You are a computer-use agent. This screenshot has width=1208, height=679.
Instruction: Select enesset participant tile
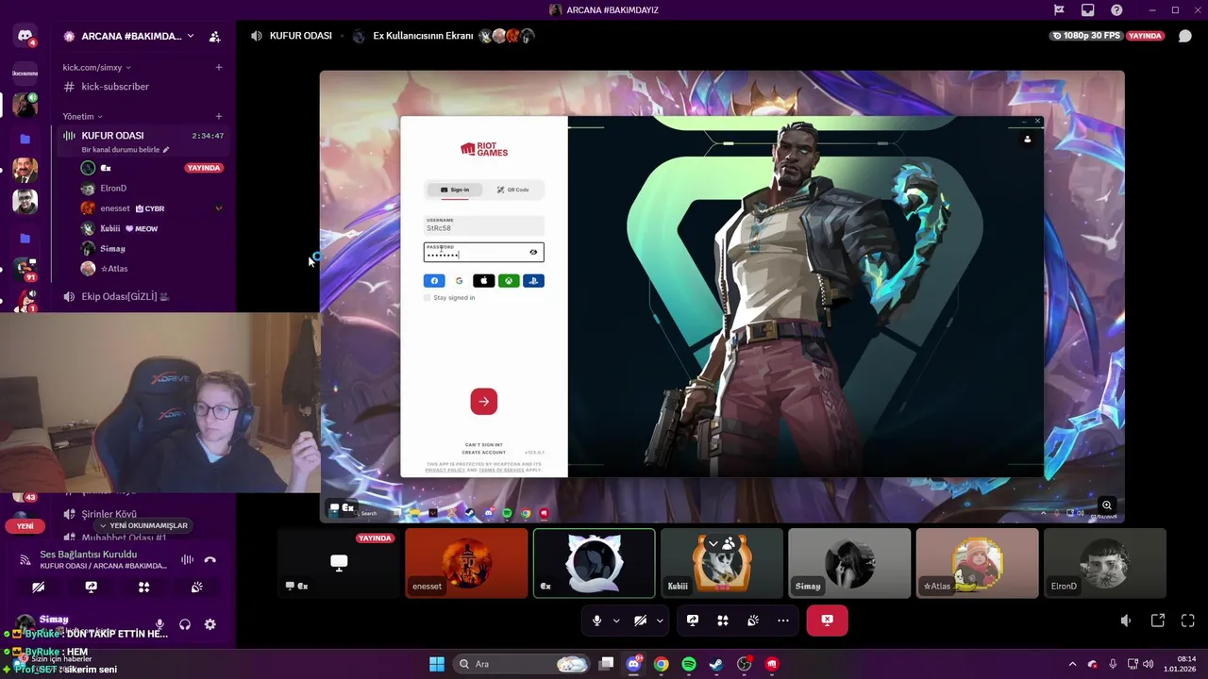pos(466,563)
